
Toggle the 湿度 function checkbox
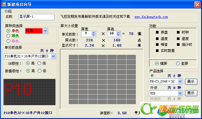pyautogui.click(x=178, y=38)
